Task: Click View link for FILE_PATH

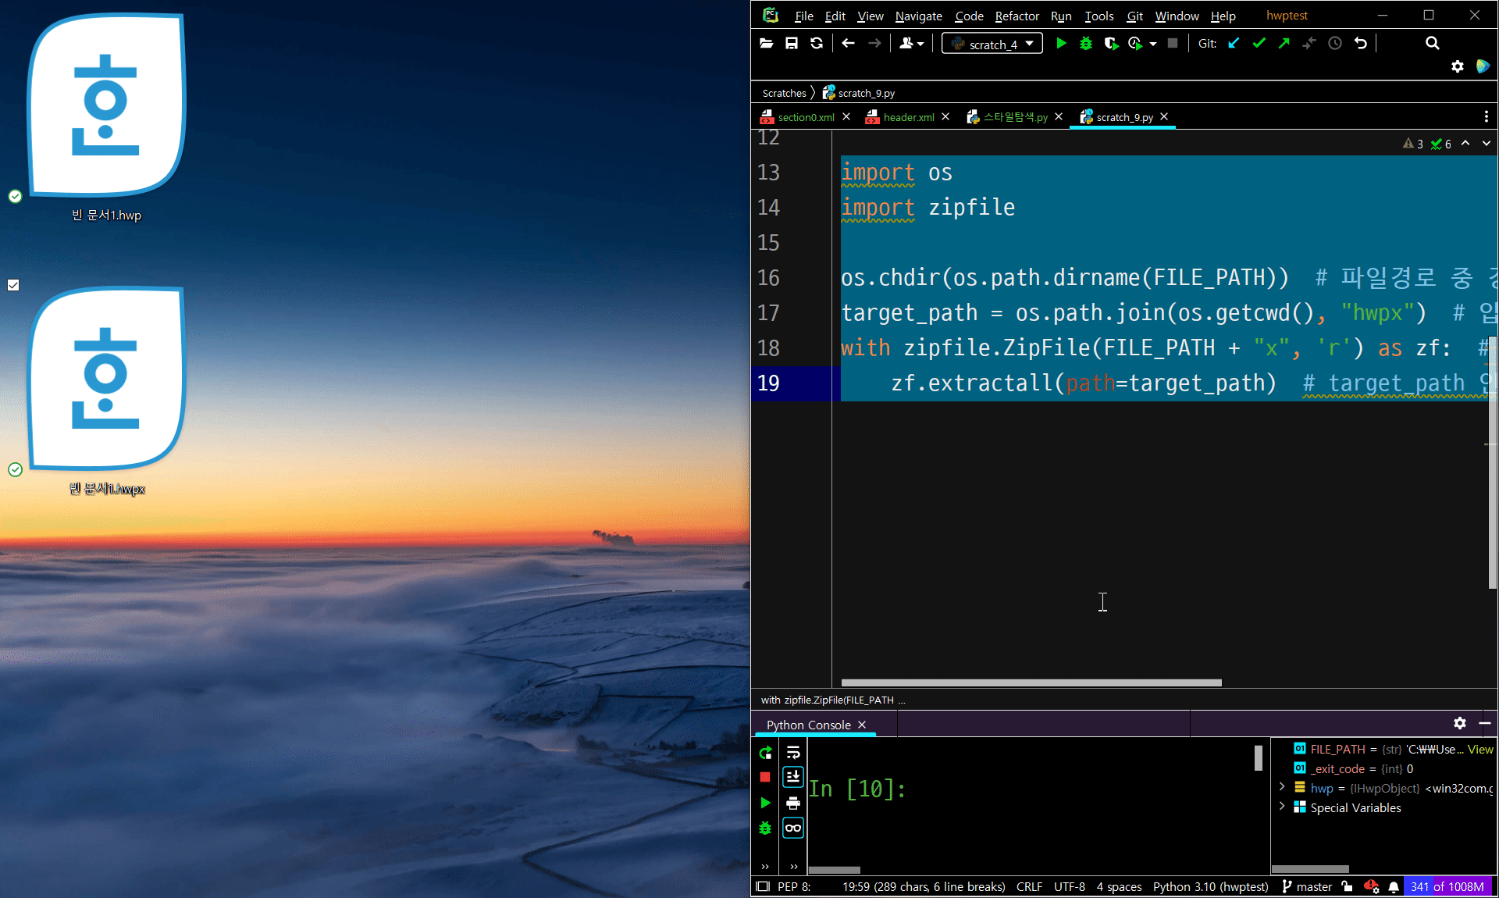Action: point(1480,749)
